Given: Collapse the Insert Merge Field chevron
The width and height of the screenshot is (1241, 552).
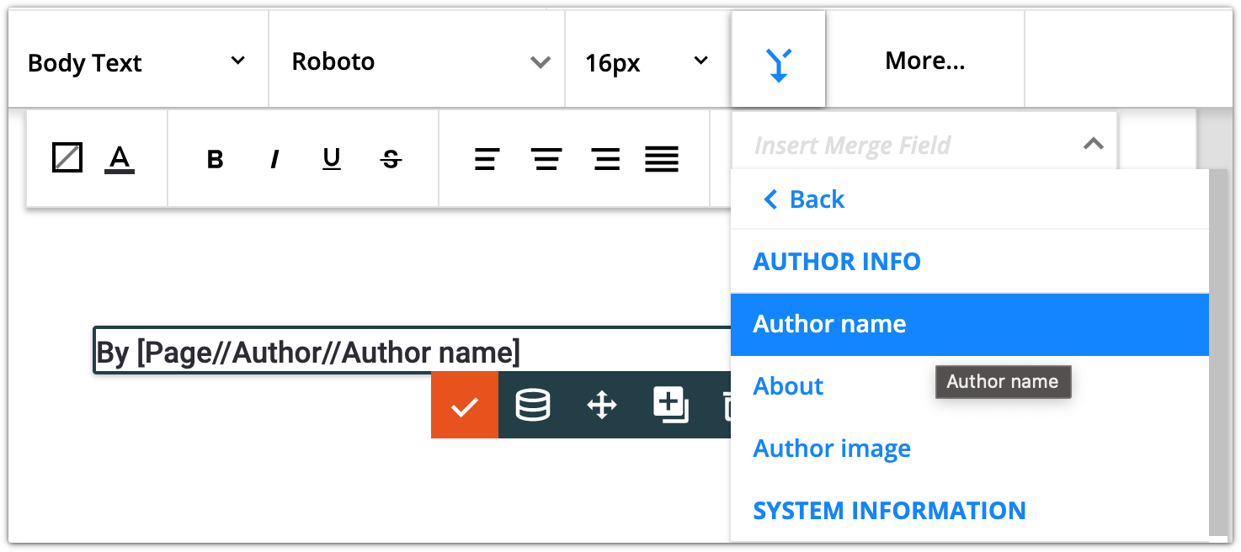Looking at the screenshot, I should coord(1093,144).
